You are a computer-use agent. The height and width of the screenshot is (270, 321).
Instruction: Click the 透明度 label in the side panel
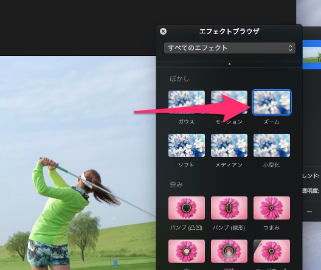311,190
